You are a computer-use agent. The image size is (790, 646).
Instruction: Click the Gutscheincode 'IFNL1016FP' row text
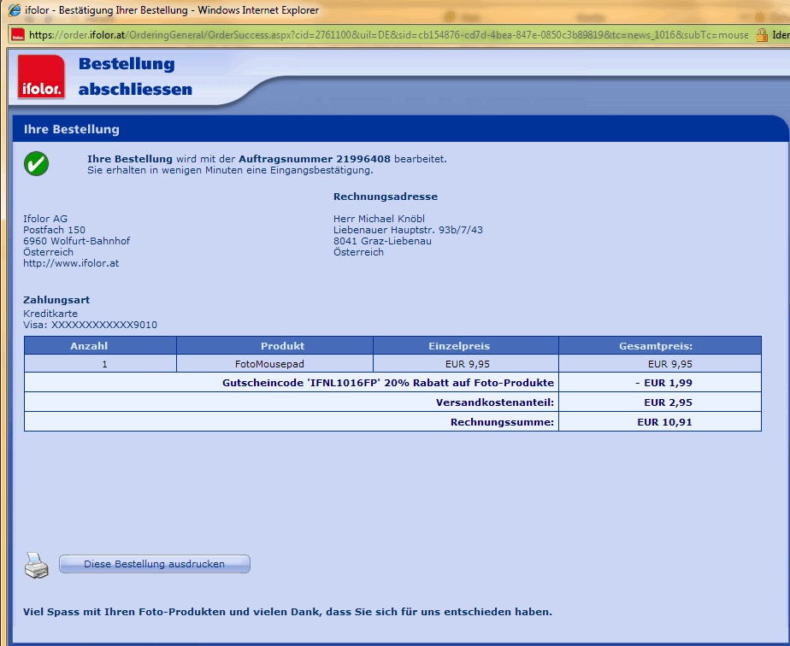click(388, 383)
